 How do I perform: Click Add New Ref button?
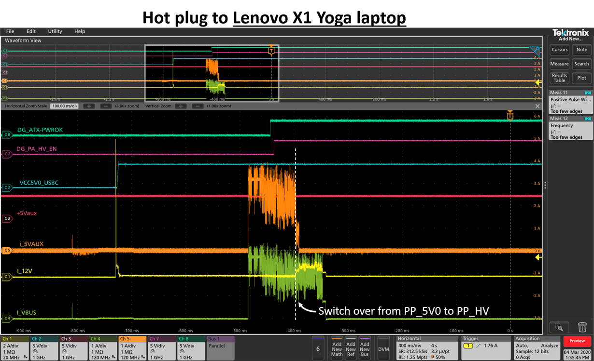[351, 348]
